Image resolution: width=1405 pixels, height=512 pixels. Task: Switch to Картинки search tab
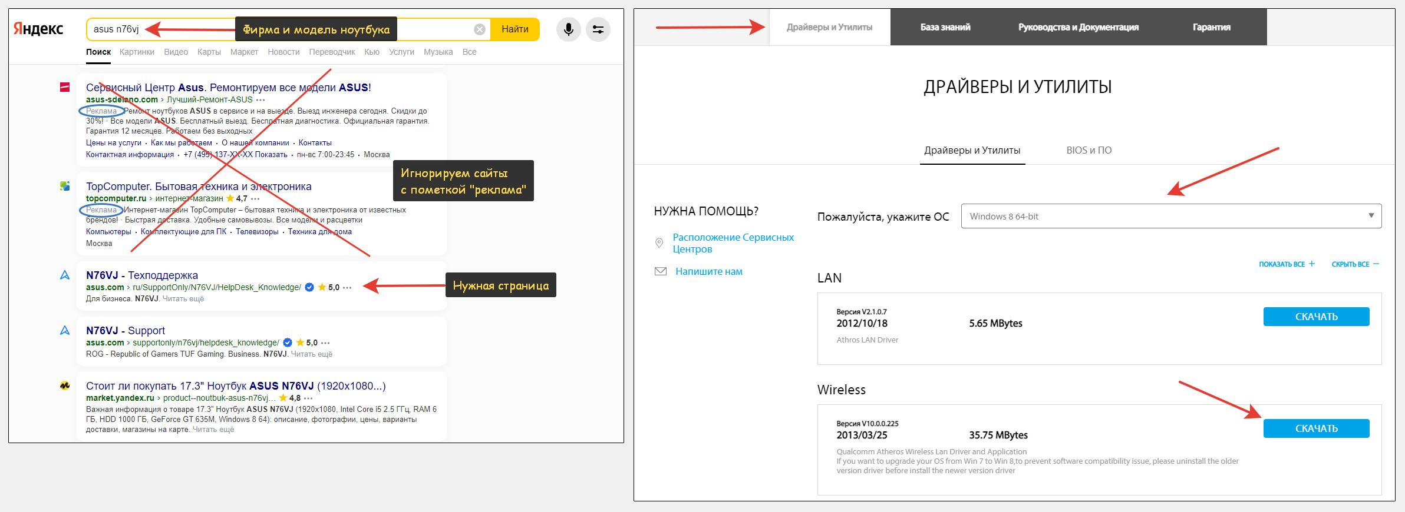click(137, 52)
